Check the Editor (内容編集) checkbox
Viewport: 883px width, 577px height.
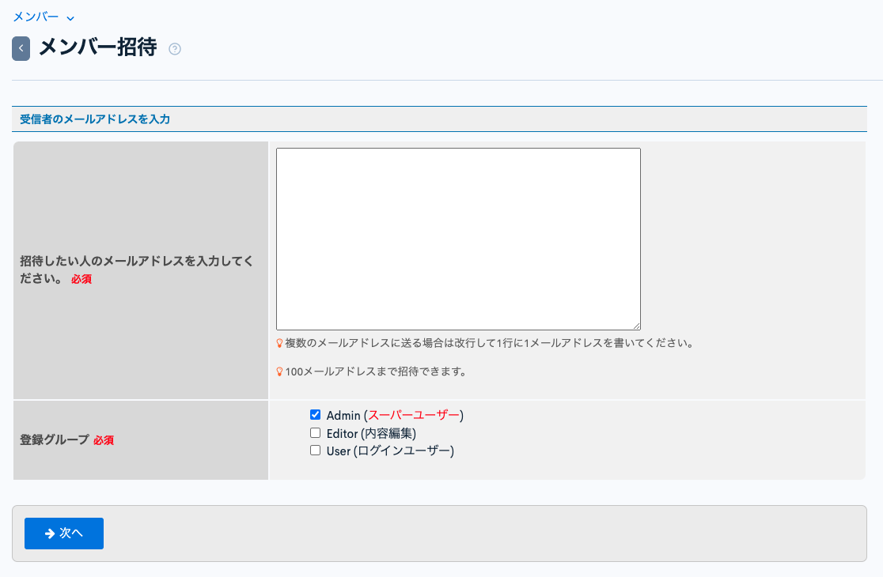coord(316,433)
